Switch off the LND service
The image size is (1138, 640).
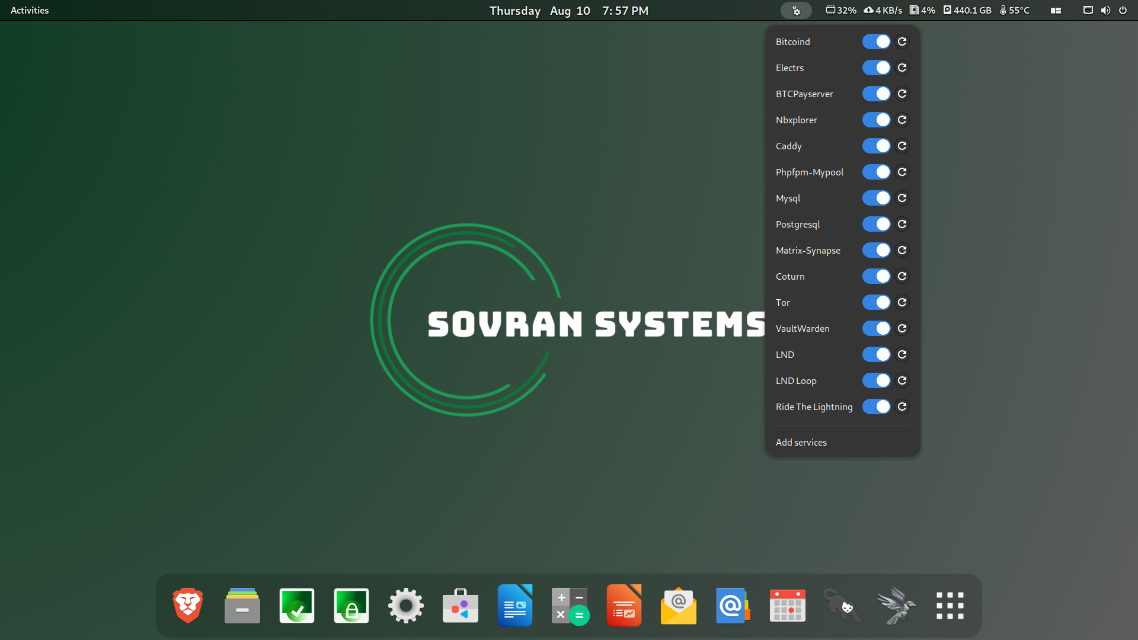click(x=876, y=354)
